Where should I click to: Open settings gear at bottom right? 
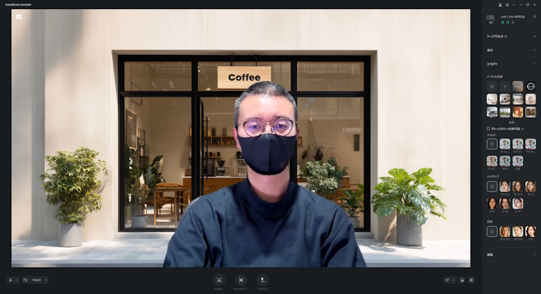(x=471, y=280)
